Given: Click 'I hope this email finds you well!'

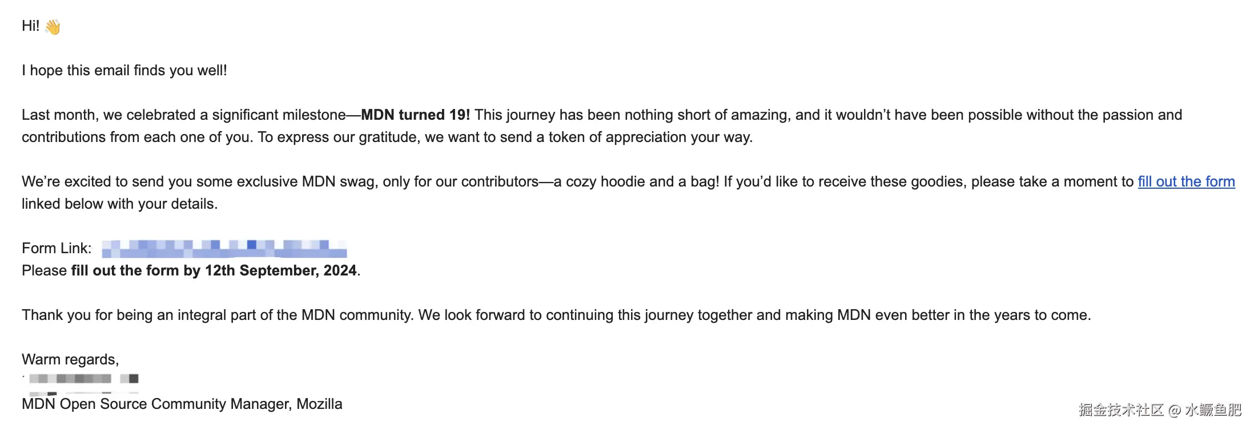Looking at the screenshot, I should click(124, 71).
